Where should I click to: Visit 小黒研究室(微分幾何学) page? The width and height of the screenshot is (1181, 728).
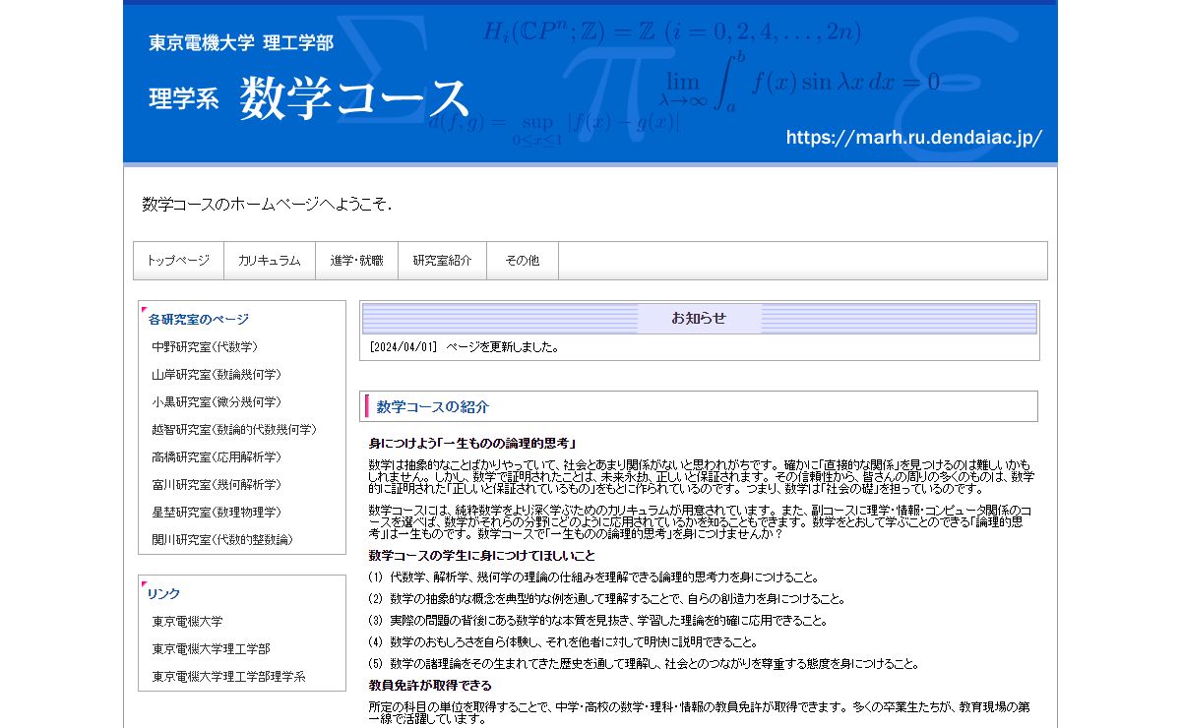(217, 402)
